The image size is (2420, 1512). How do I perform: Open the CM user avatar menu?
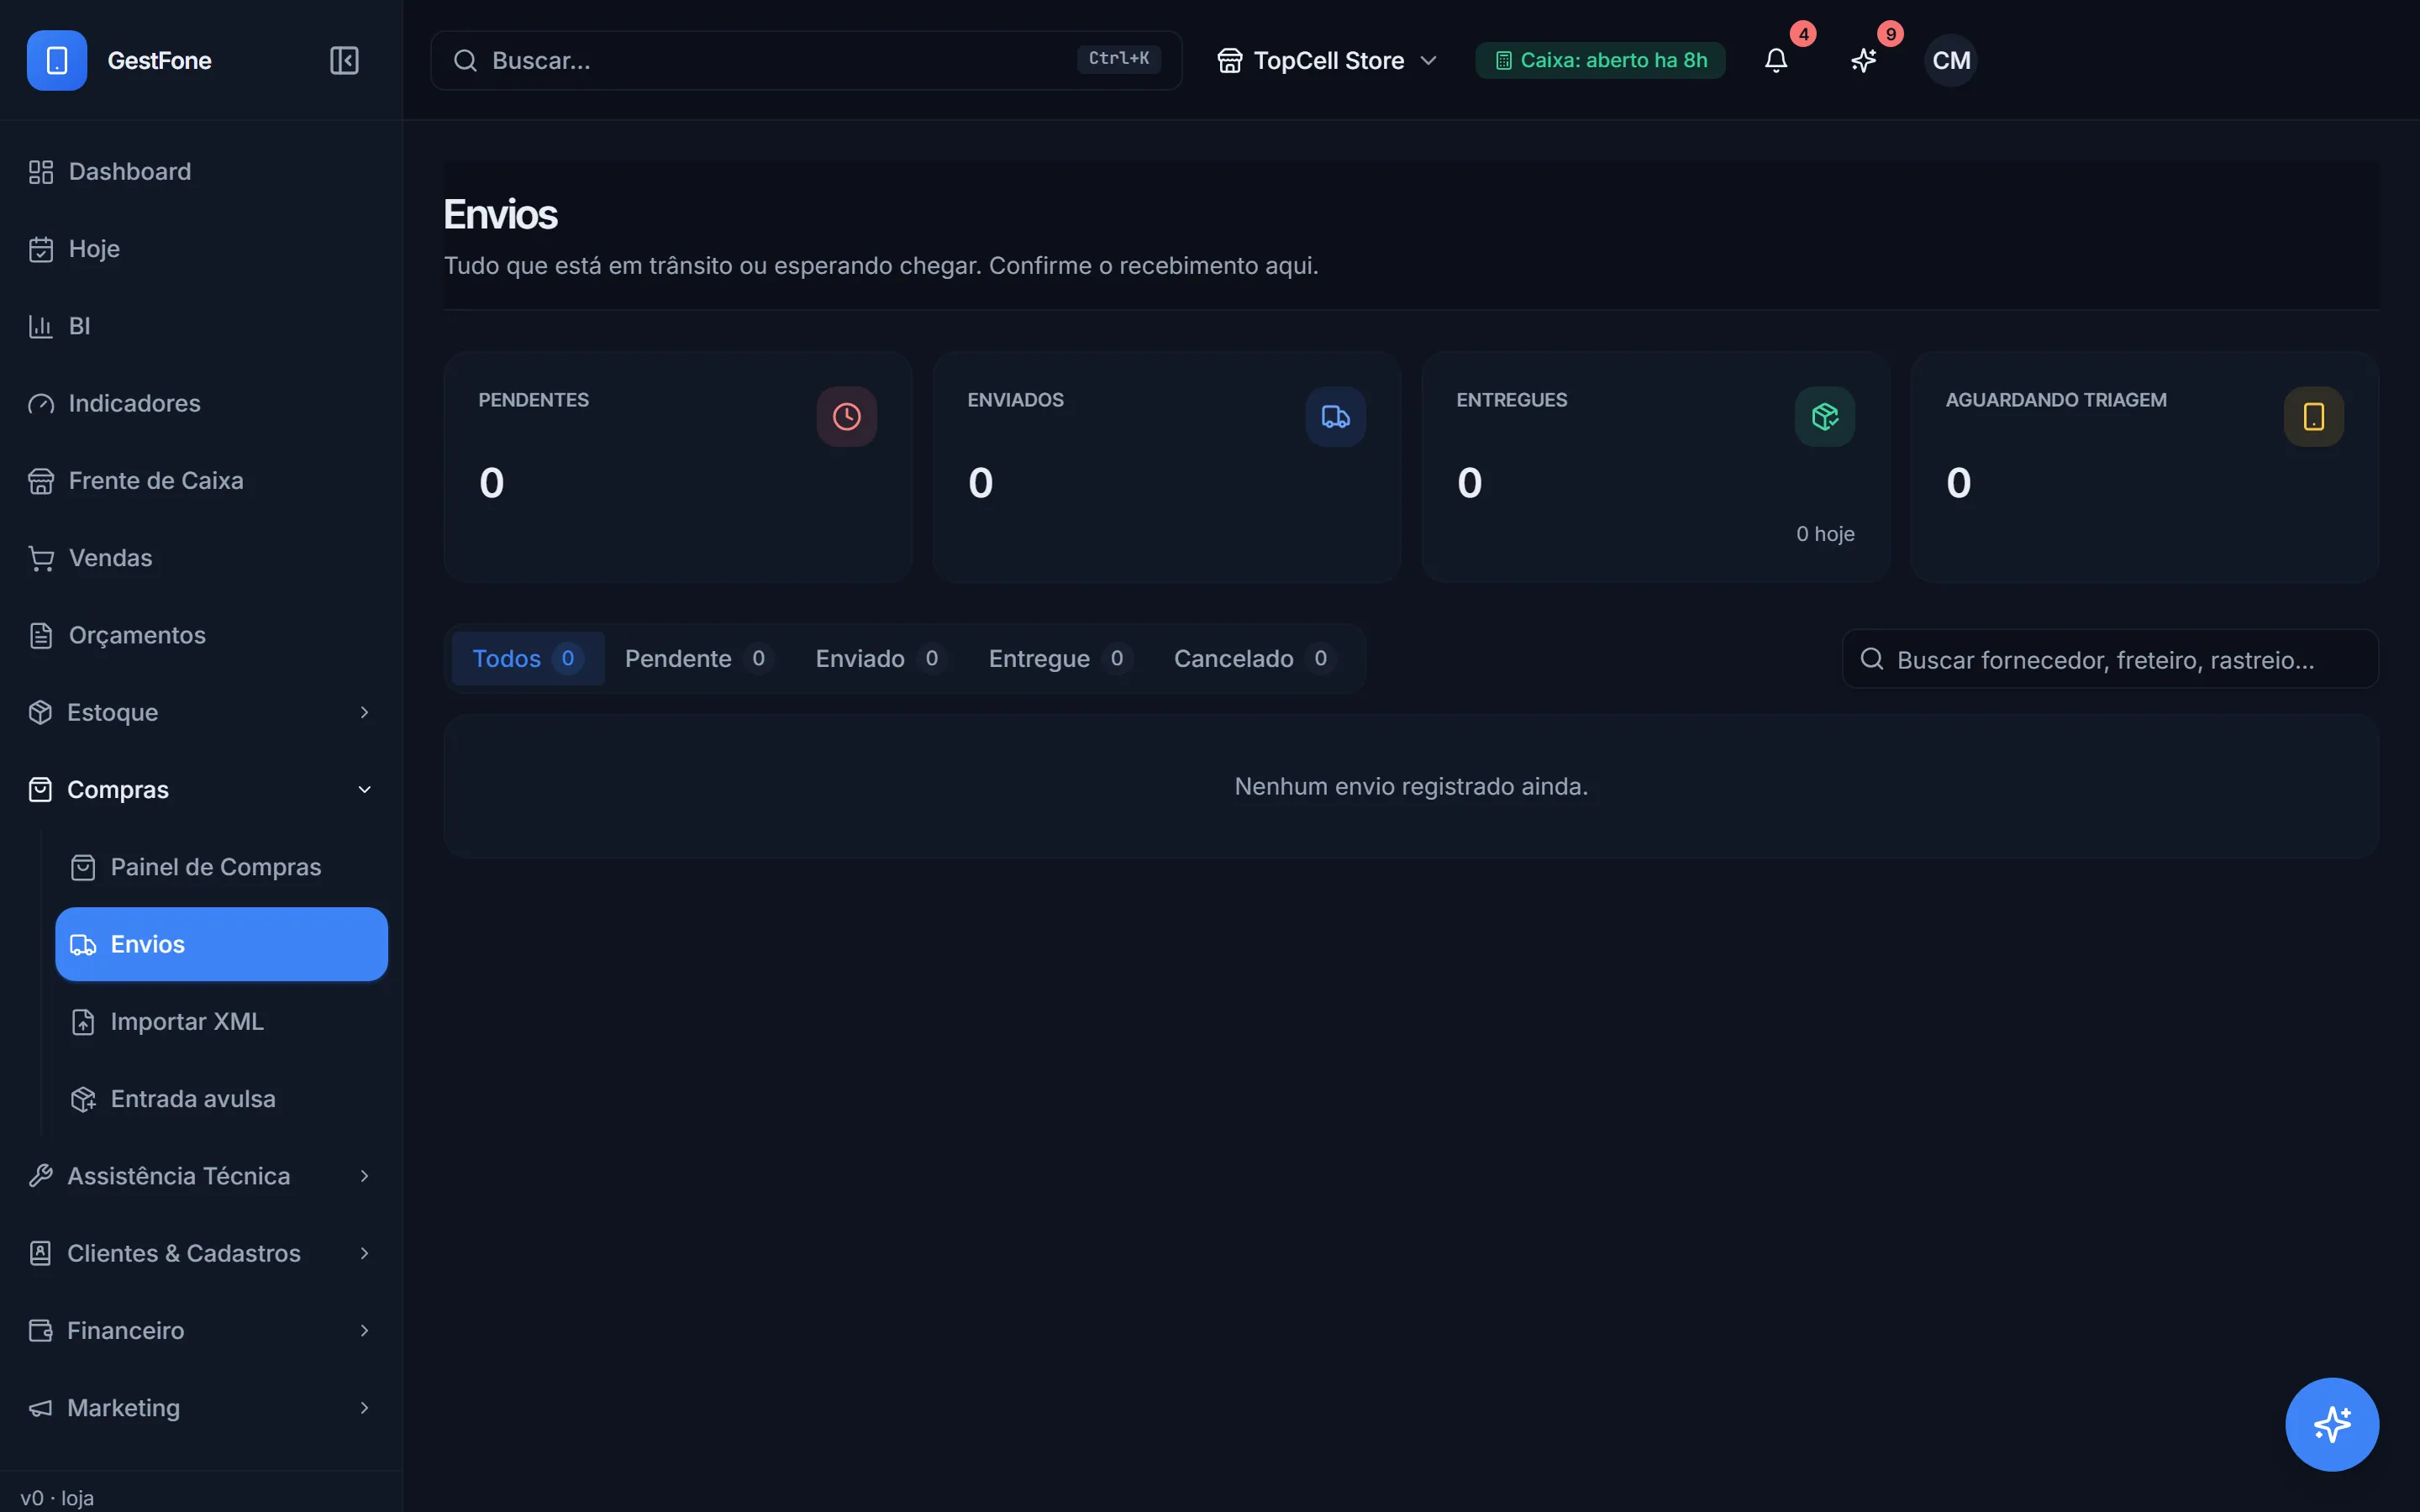1951,60
